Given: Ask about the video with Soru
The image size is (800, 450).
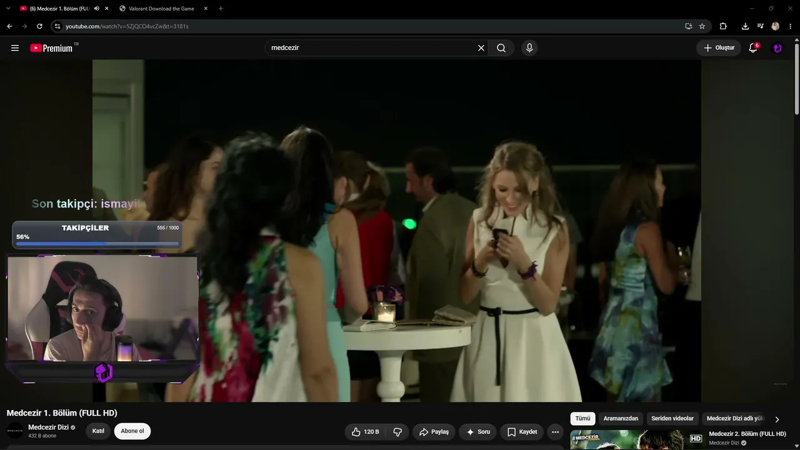Looking at the screenshot, I should coord(478,432).
